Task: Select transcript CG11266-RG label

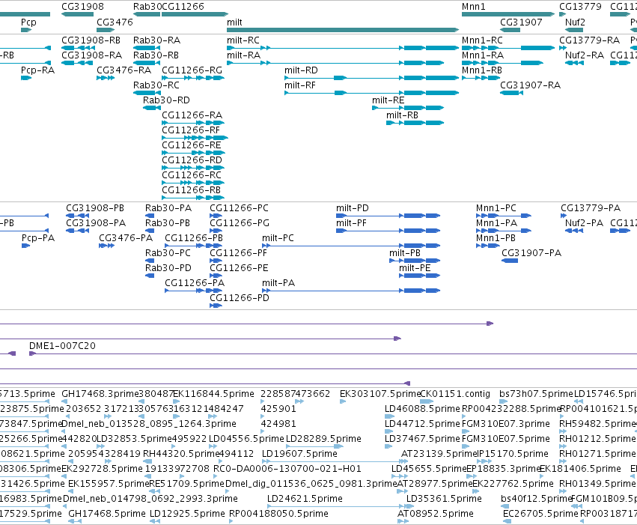Action: coord(192,70)
